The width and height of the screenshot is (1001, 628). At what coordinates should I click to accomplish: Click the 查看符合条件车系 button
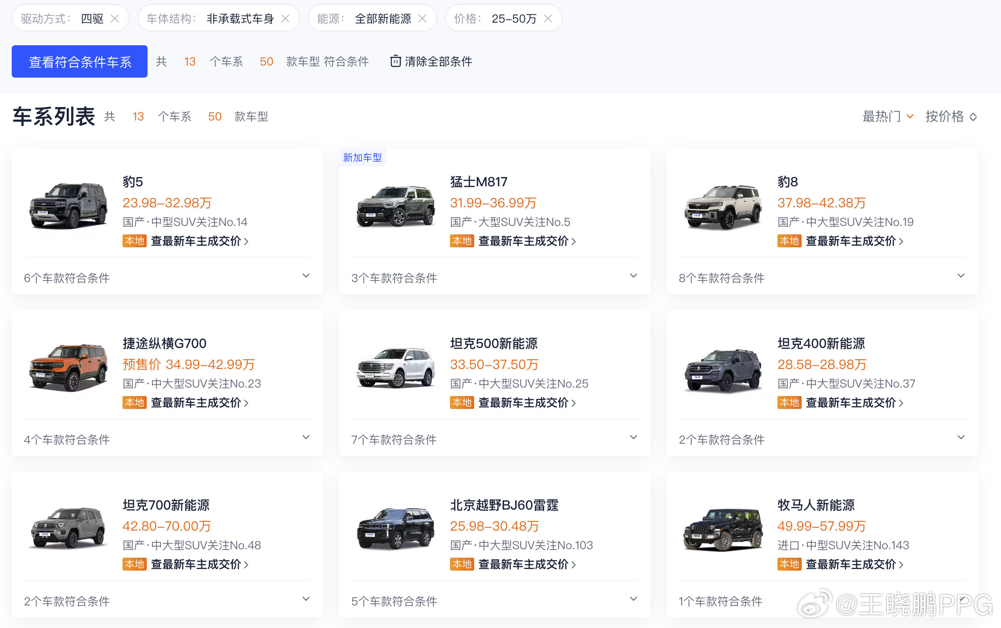[79, 61]
